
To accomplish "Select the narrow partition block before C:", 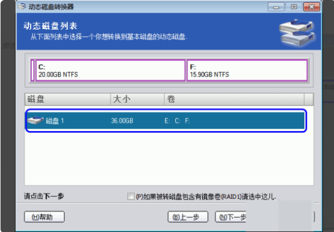I will [32, 70].
